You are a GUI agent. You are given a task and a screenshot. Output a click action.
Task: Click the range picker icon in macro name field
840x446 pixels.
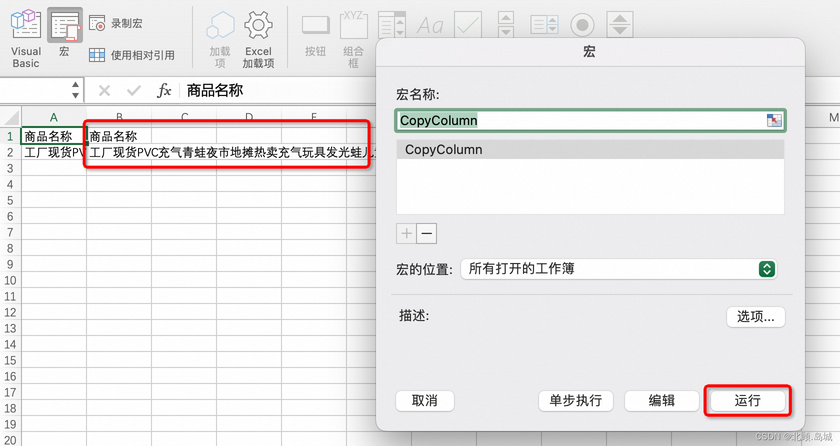774,120
